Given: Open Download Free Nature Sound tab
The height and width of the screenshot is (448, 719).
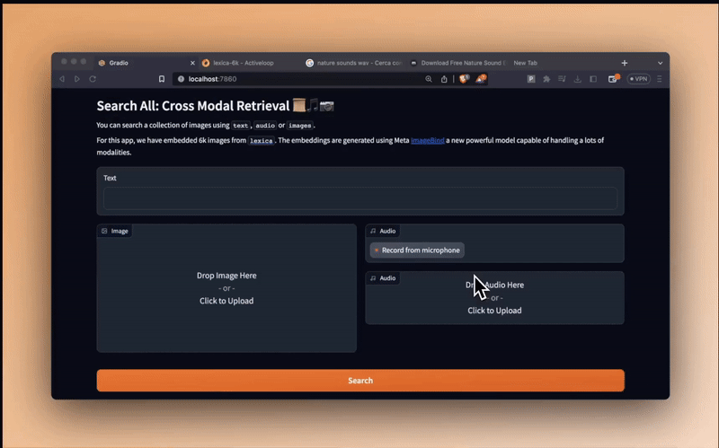Looking at the screenshot, I should (459, 63).
